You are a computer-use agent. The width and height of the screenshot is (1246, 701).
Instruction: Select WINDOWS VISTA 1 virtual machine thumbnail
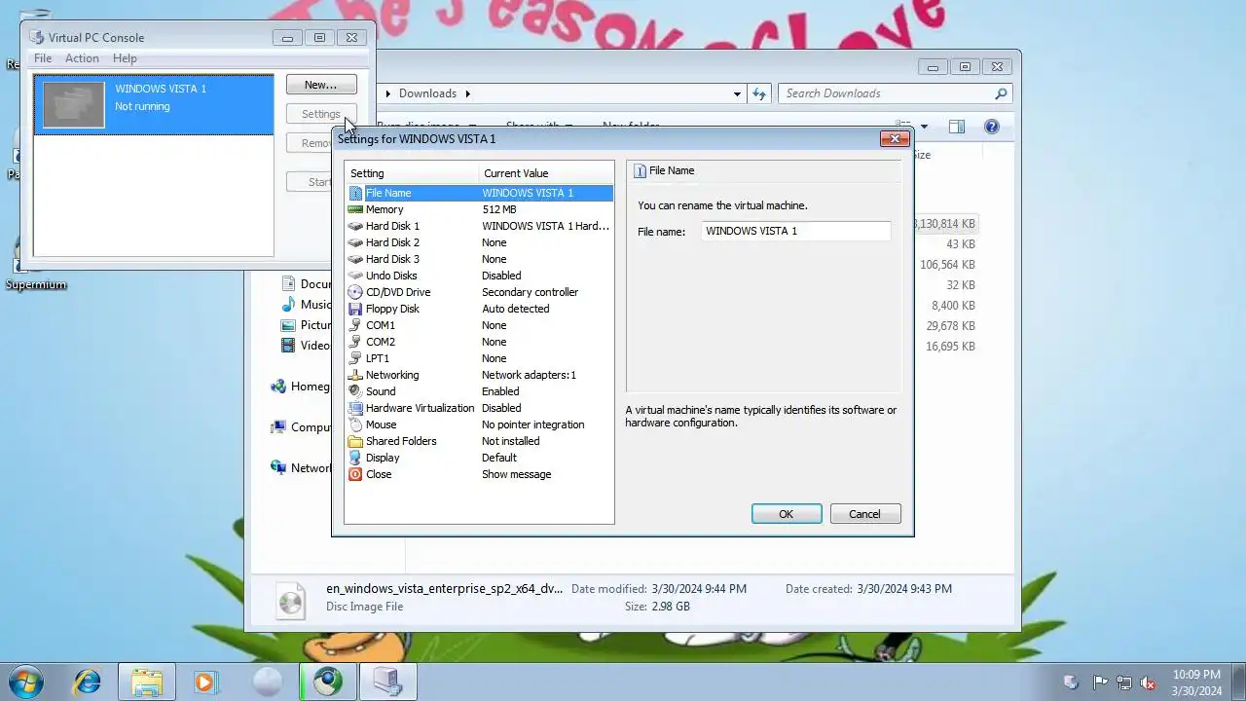coord(74,105)
